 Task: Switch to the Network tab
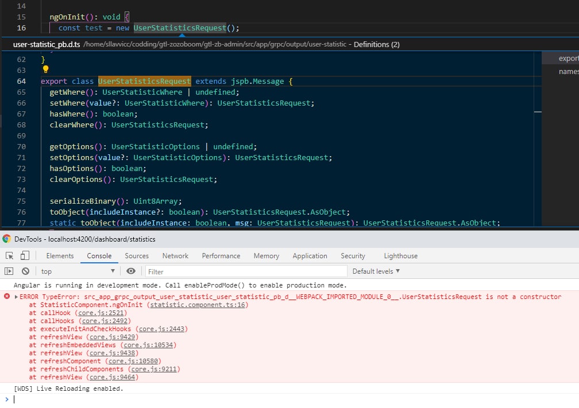[175, 256]
